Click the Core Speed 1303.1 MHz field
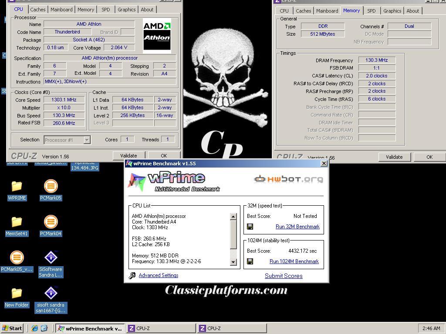 [64, 100]
